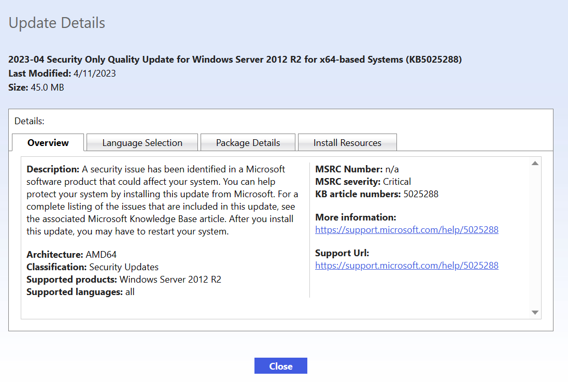Select the update title containing KB5025288

click(235, 60)
